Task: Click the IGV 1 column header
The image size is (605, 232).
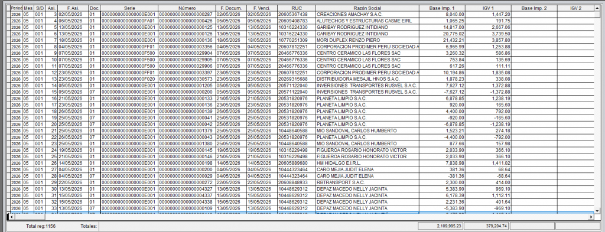Action: pos(488,8)
